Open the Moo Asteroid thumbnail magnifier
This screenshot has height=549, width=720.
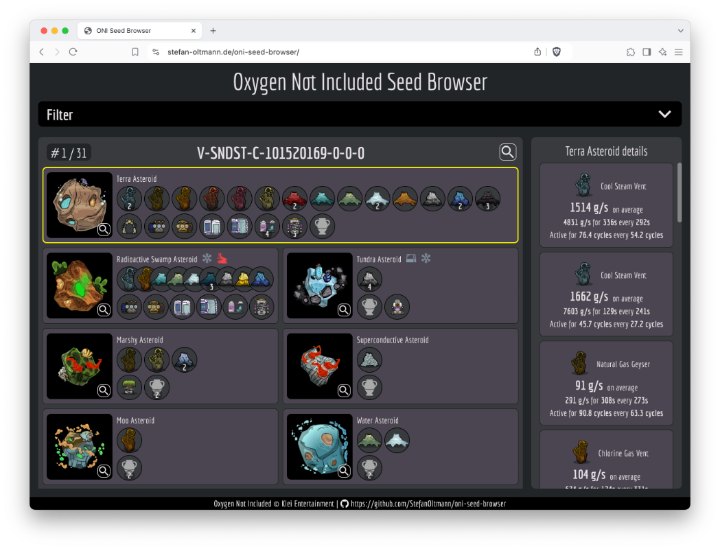[104, 471]
